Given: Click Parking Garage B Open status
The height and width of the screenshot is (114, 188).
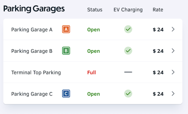Looking at the screenshot, I should click(93, 51).
